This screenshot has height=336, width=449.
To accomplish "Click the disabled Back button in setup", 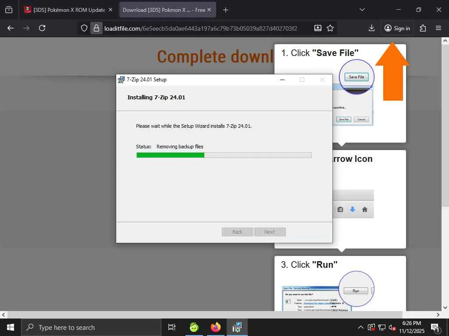I will [237, 232].
